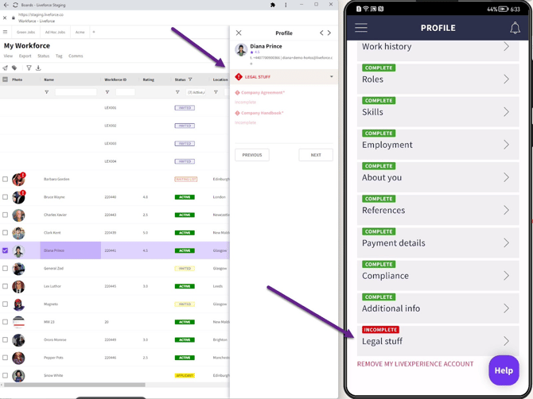Open the Comms menu
Image resolution: width=533 pixels, height=399 pixels.
76,56
